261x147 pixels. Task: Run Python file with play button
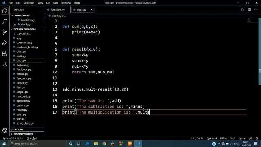coord(243,10)
